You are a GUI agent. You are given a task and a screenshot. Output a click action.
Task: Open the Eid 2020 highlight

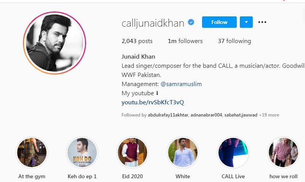(x=132, y=152)
